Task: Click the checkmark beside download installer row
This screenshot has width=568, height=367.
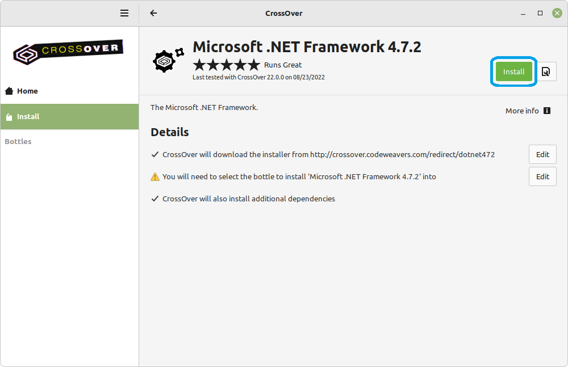Action: point(155,154)
